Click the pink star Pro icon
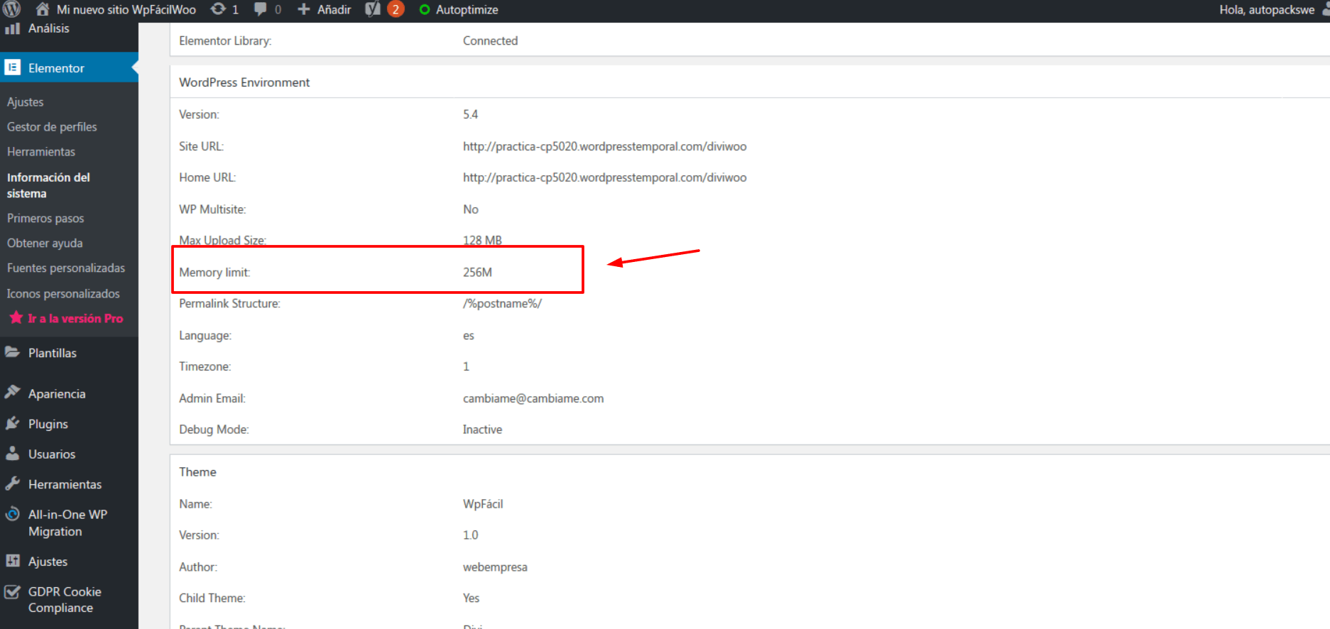The width and height of the screenshot is (1330, 629). point(16,317)
